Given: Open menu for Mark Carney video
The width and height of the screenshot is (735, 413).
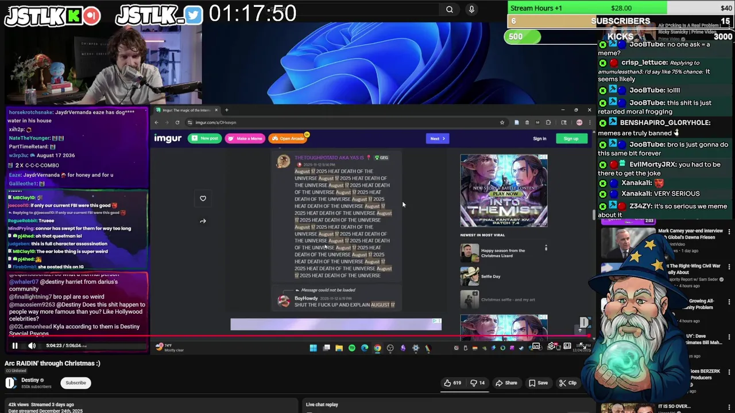Looking at the screenshot, I should point(729,232).
